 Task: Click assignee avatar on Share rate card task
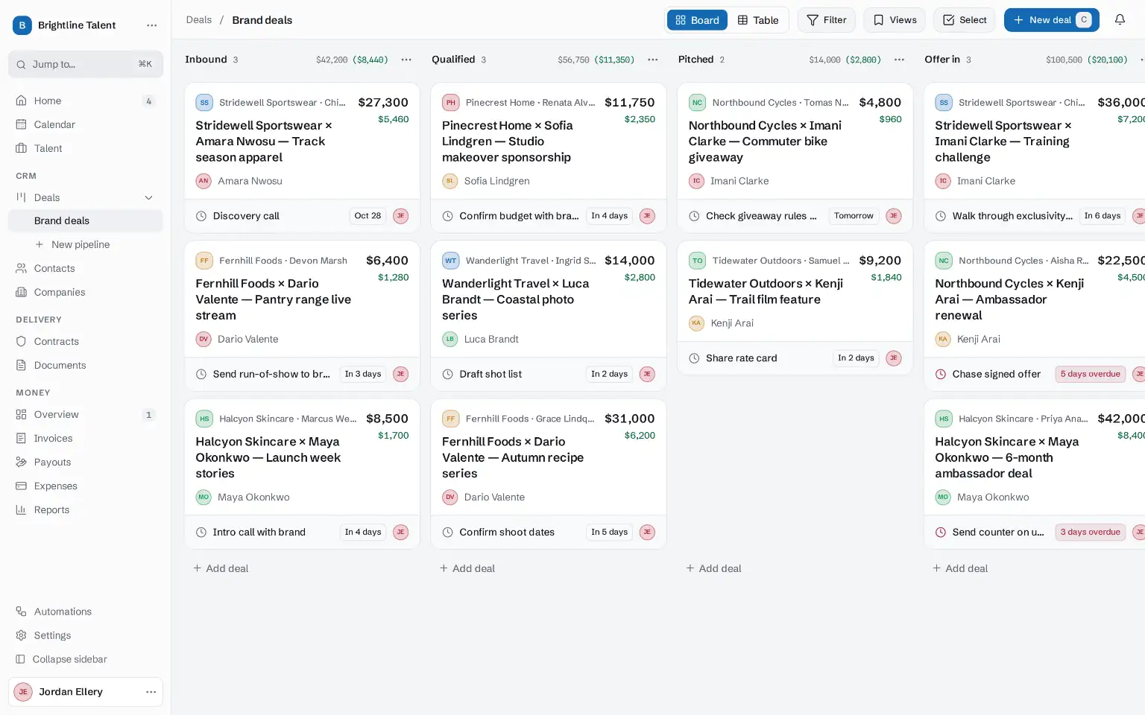point(894,358)
